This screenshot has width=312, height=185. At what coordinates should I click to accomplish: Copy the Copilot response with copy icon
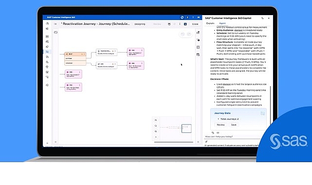click(213, 133)
